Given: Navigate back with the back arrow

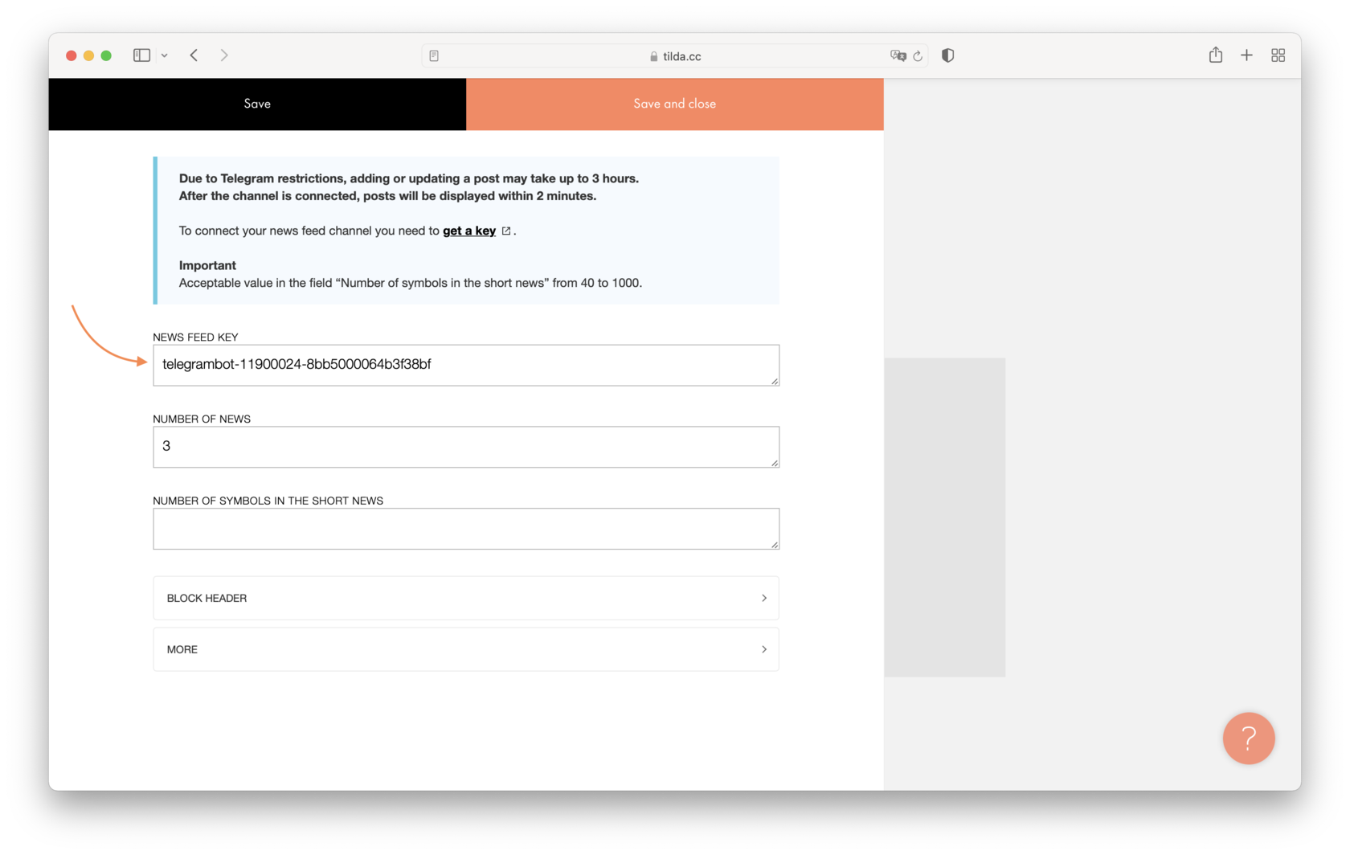Looking at the screenshot, I should [194, 55].
